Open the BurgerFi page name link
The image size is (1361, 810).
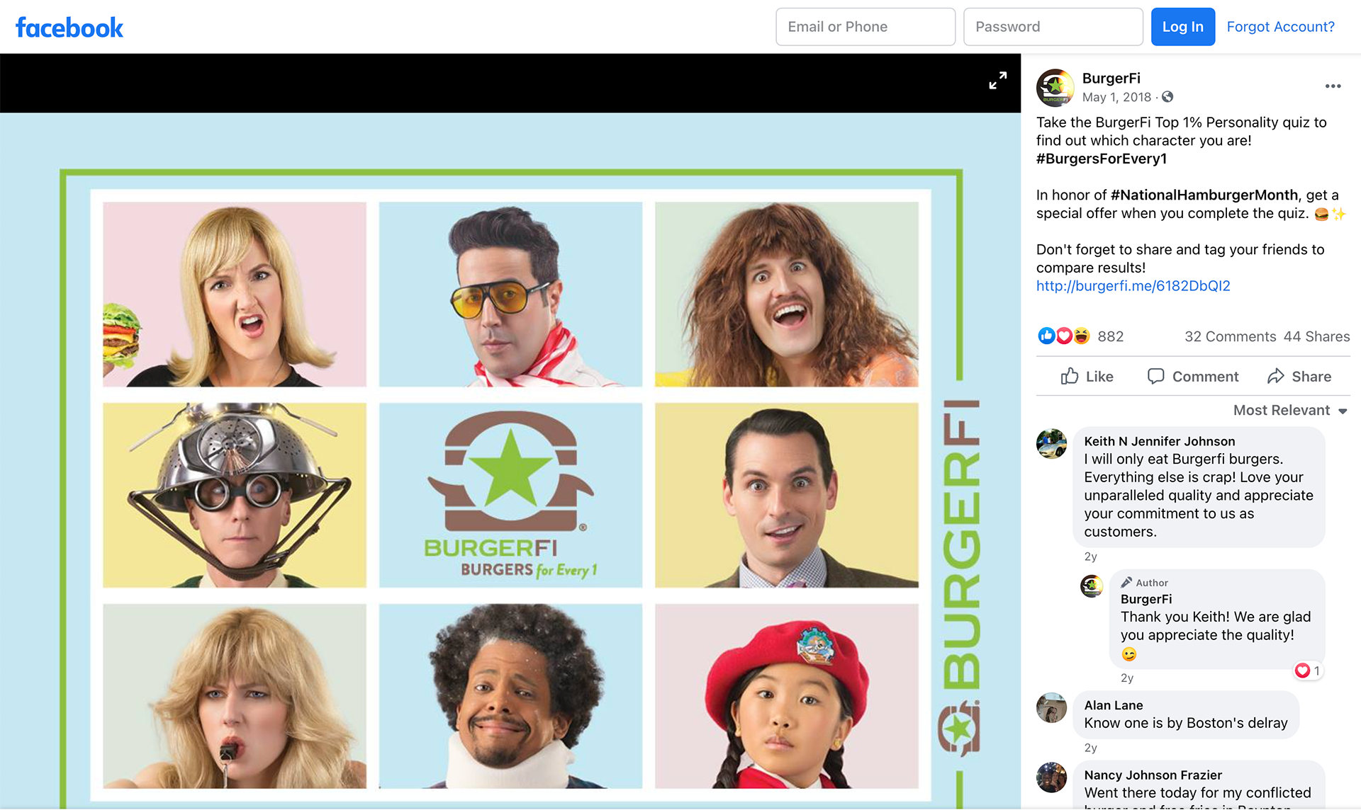pyautogui.click(x=1111, y=79)
